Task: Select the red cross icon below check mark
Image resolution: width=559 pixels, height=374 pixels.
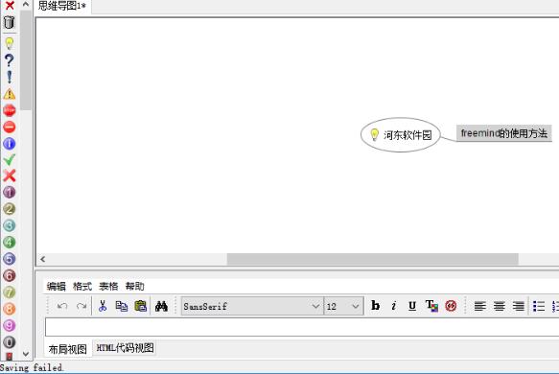Action: coord(10,175)
